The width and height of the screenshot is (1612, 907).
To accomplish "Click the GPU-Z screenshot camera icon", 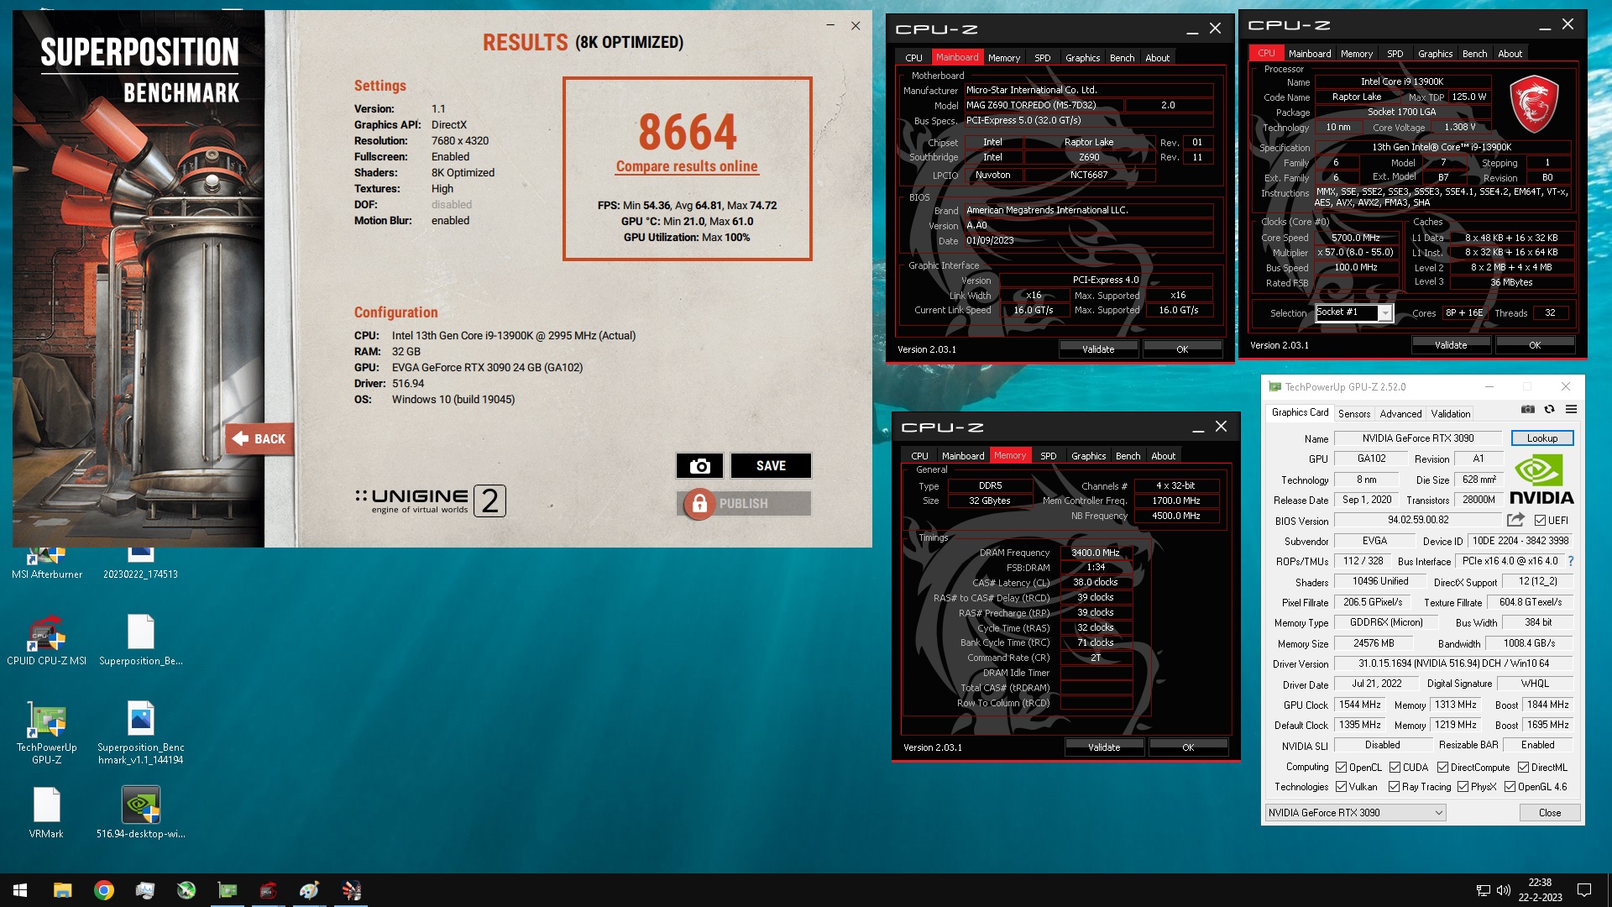I will [x=1528, y=410].
